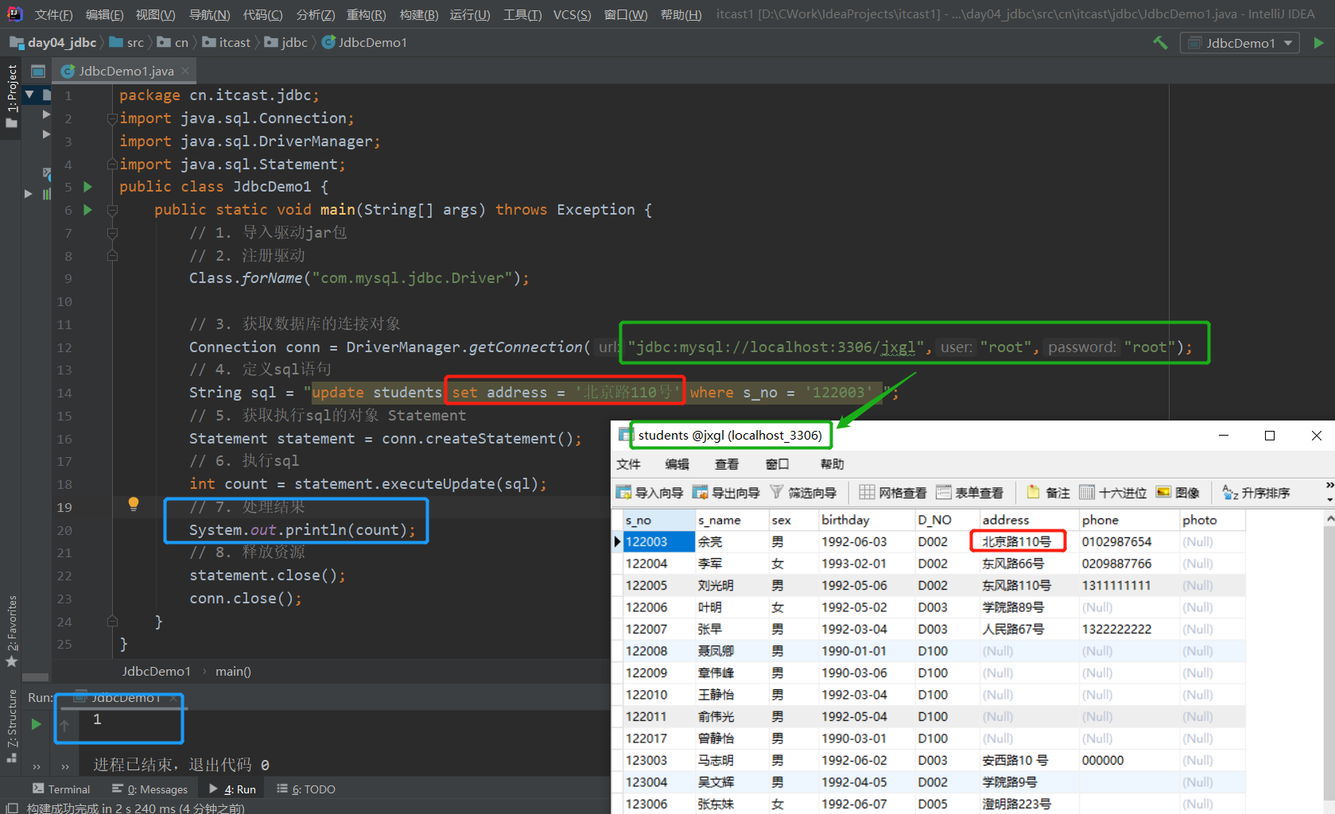Rerun program with Run panel green arrow
1335x814 pixels.
[36, 724]
